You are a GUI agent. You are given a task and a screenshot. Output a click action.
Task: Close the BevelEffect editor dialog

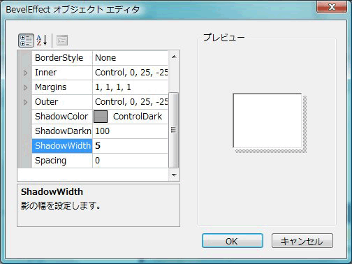pos(332,7)
